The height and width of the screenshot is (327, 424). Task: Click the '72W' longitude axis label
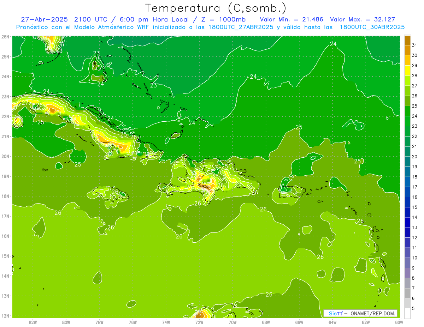(x=199, y=322)
